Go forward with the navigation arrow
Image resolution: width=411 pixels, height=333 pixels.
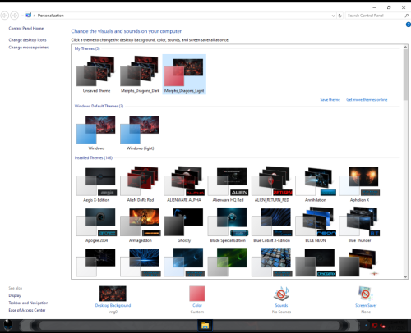tap(15, 16)
